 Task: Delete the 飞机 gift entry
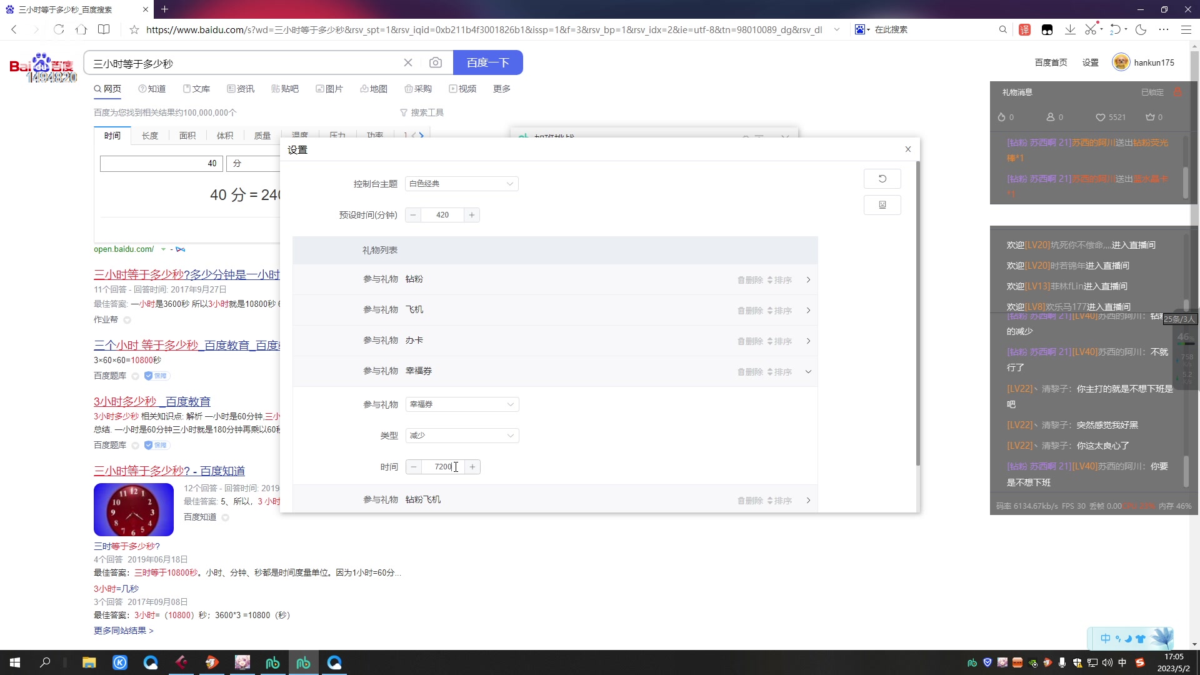(750, 311)
